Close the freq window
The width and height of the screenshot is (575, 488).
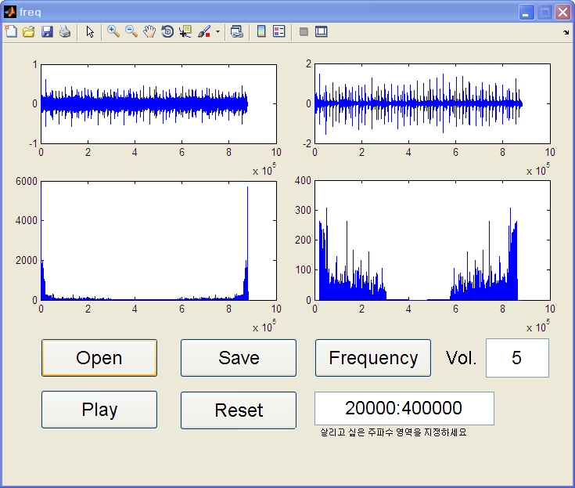click(x=562, y=12)
